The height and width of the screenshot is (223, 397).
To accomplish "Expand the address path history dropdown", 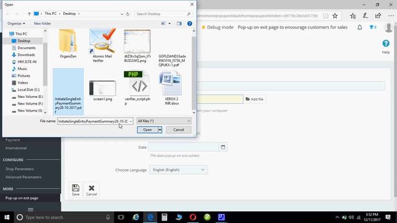I will click(122, 14).
